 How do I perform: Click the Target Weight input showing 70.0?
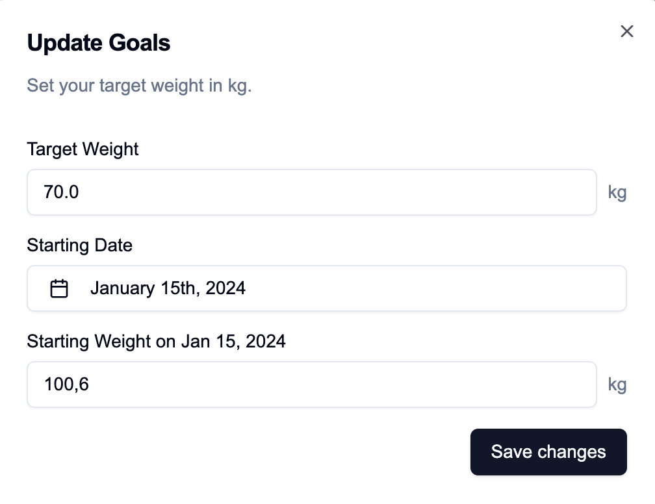coord(311,192)
